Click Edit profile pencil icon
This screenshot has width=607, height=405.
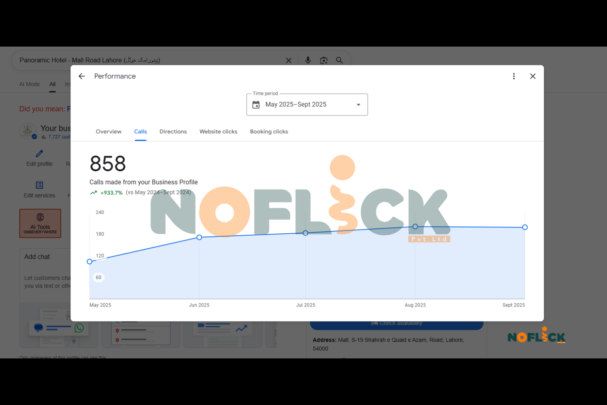coord(39,154)
